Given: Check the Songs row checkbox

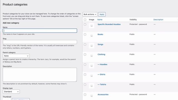Looking at the screenshot, I should (x=85, y=44).
